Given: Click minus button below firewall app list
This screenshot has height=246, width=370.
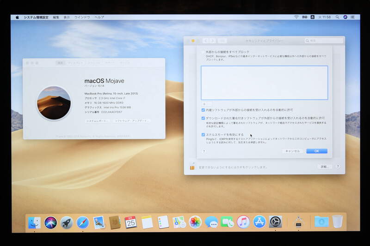Looking at the screenshot, I should pyautogui.click(x=209, y=104).
